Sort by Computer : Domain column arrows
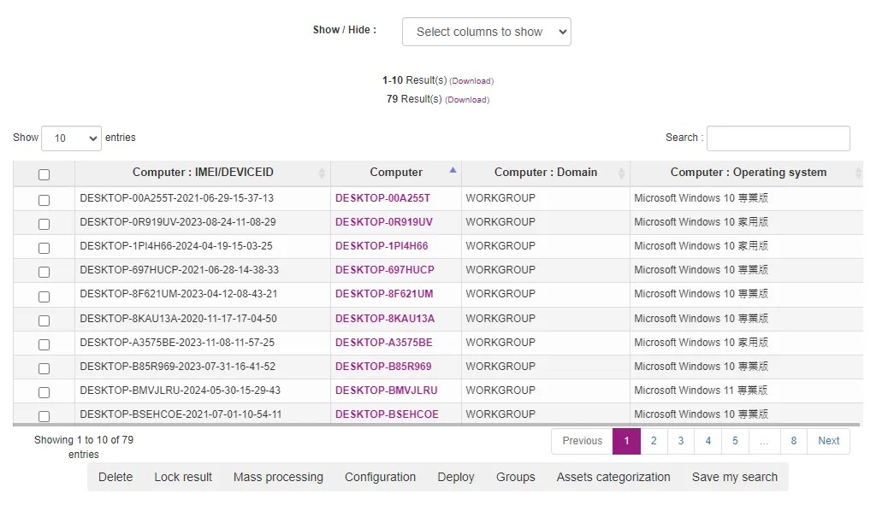Screen dimensions: 876x511 621,173
